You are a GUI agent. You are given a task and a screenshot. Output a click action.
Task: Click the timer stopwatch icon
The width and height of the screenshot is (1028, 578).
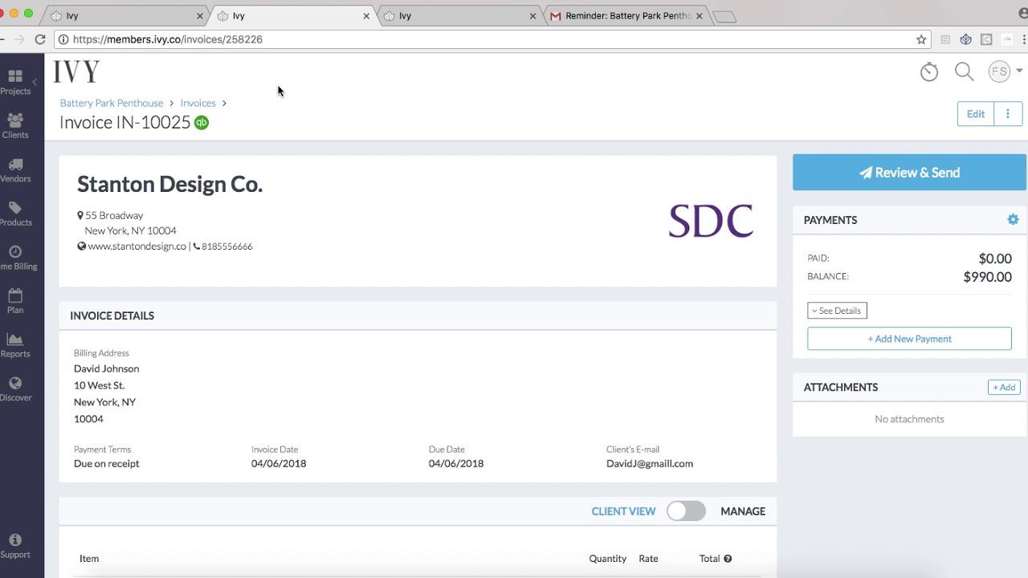pyautogui.click(x=929, y=71)
